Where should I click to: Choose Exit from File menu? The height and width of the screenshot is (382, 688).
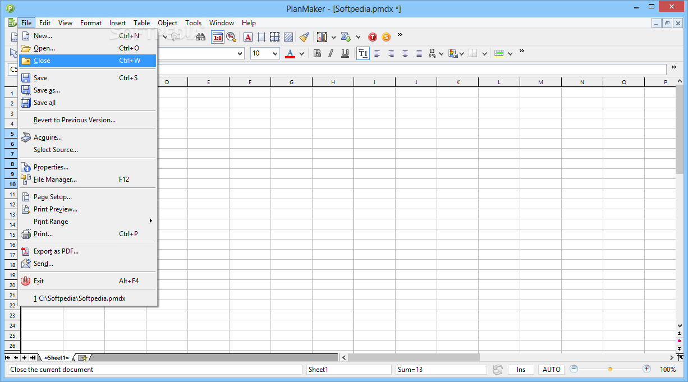88,281
